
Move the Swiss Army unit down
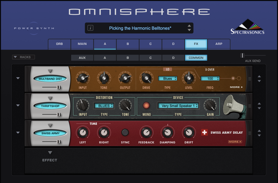click(x=259, y=135)
